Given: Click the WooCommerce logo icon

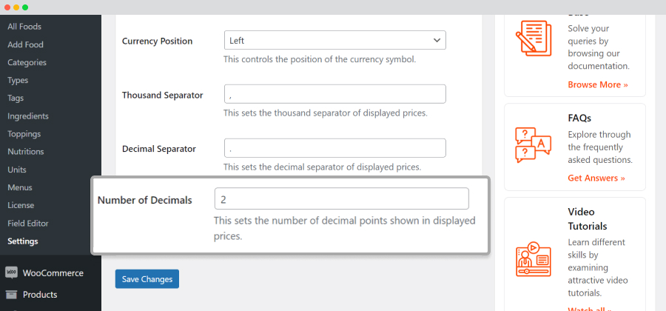Looking at the screenshot, I should tap(11, 272).
